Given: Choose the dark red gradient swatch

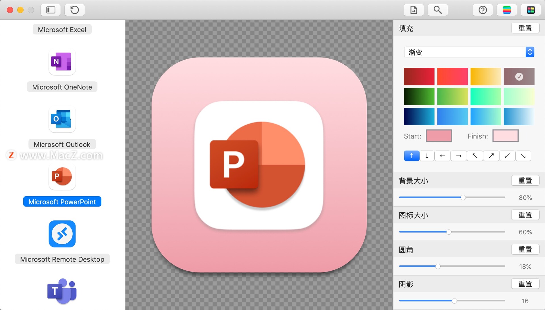Looking at the screenshot, I should 419,77.
